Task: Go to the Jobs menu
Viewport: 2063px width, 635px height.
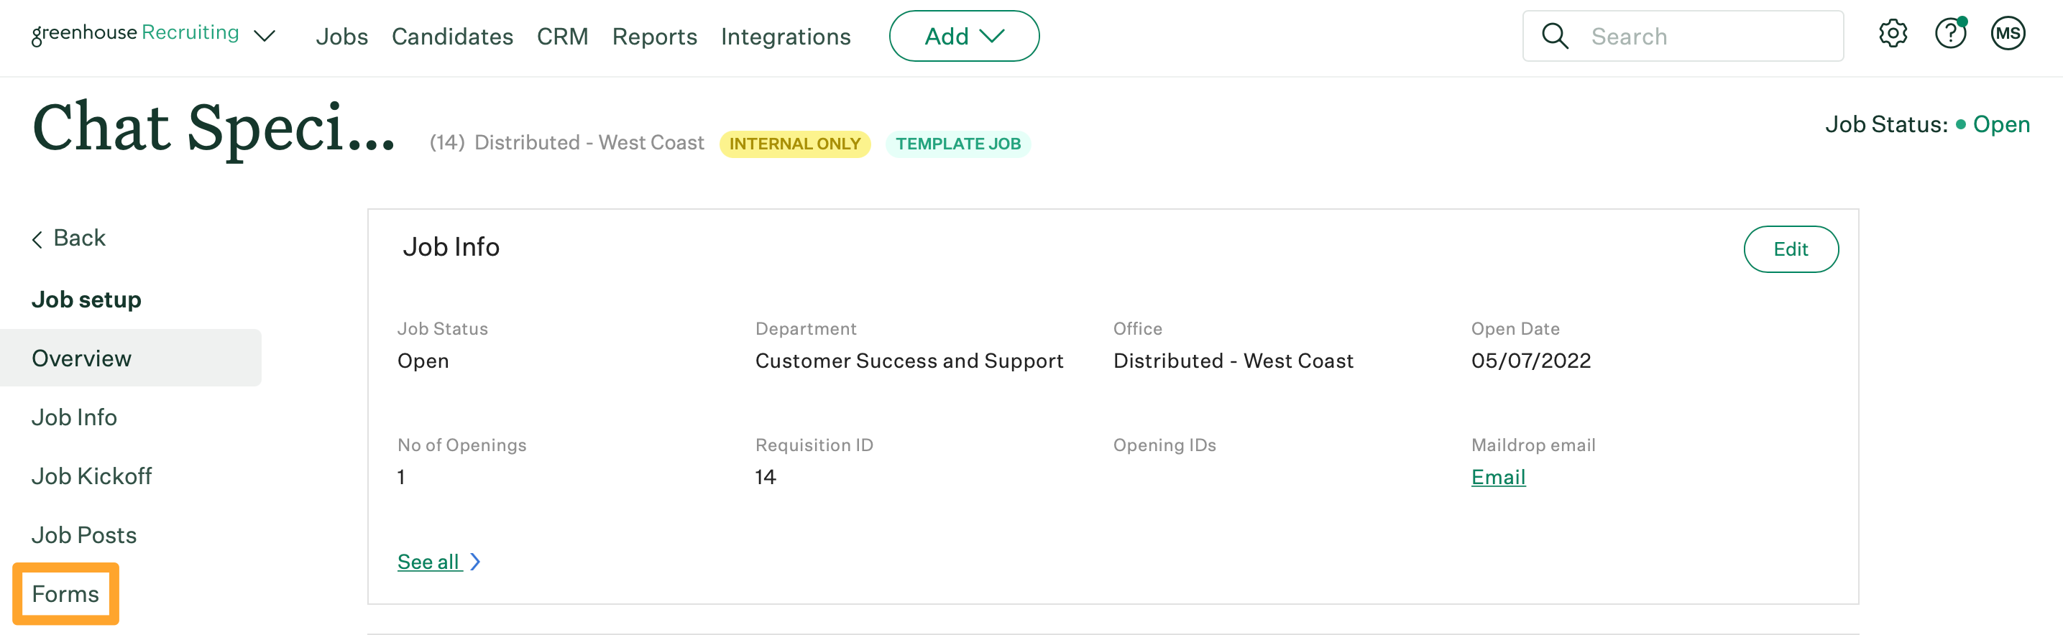Action: pyautogui.click(x=341, y=37)
